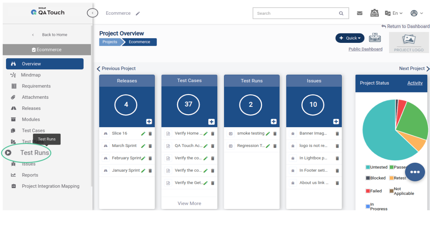Delete the Regression T... test run

click(x=275, y=146)
